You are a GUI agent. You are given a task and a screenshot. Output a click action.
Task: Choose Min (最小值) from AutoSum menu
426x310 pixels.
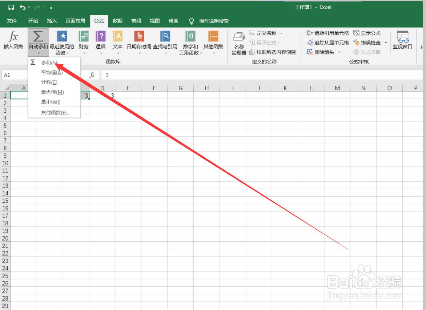click(54, 102)
